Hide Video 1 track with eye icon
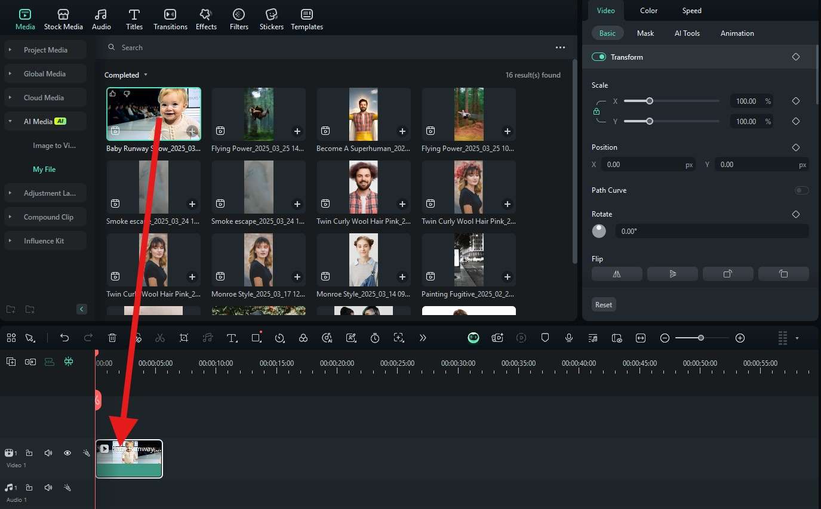 pos(67,453)
